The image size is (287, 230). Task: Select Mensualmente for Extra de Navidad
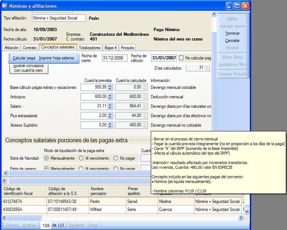[x=46, y=158]
